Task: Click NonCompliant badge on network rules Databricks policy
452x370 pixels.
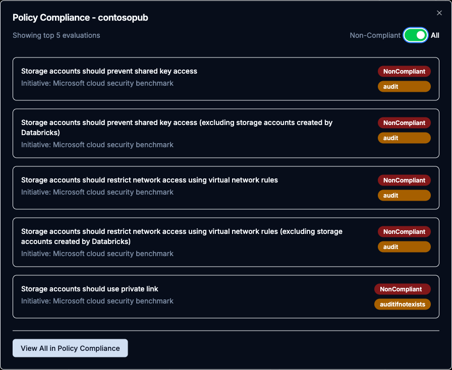Action: 404,232
